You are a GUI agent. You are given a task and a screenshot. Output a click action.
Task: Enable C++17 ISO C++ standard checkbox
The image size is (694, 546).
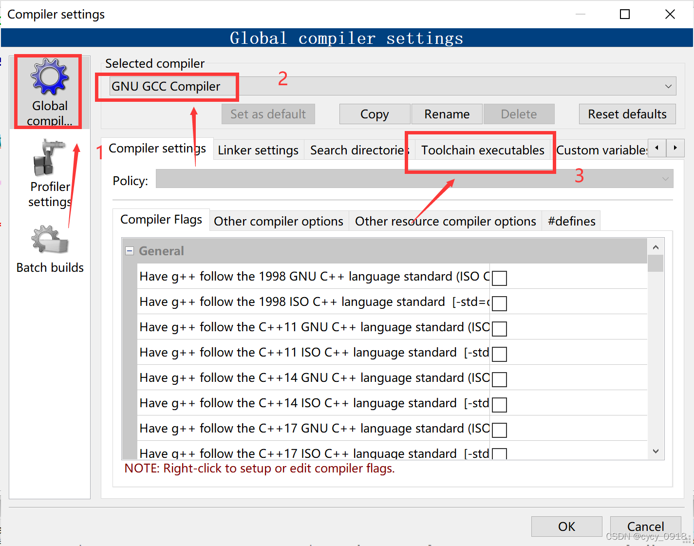click(x=499, y=453)
